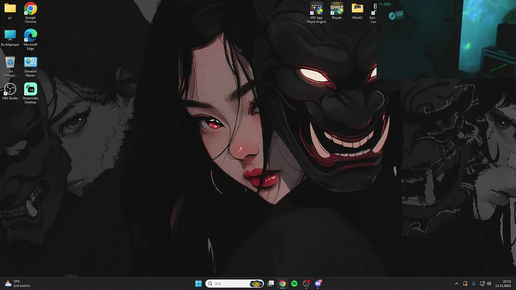This screenshot has width=516, height=290.
Task: Select the Google Chrome desktop shortcut
Action: point(31,13)
